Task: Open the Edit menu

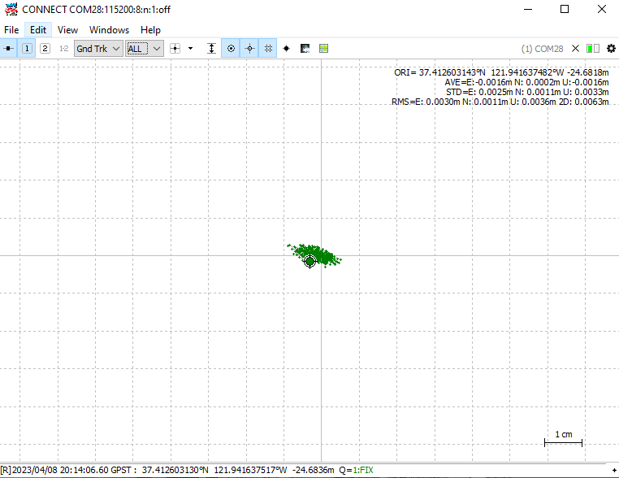Action: click(x=38, y=30)
